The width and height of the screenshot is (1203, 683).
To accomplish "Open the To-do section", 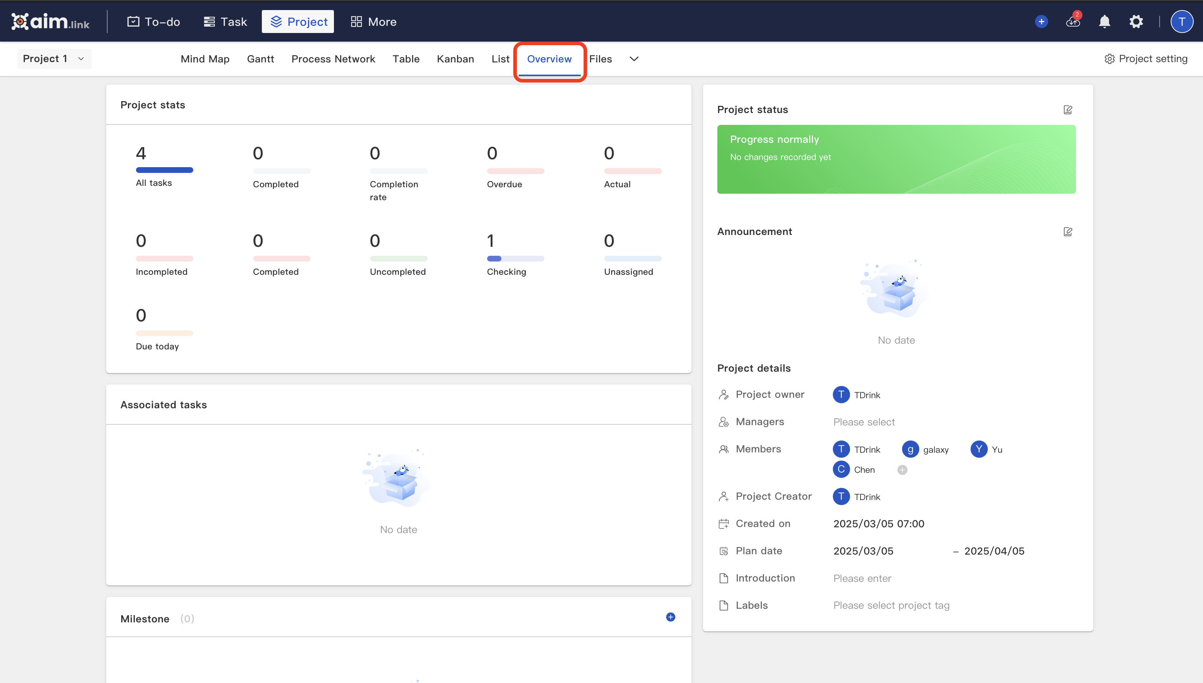I will click(154, 21).
